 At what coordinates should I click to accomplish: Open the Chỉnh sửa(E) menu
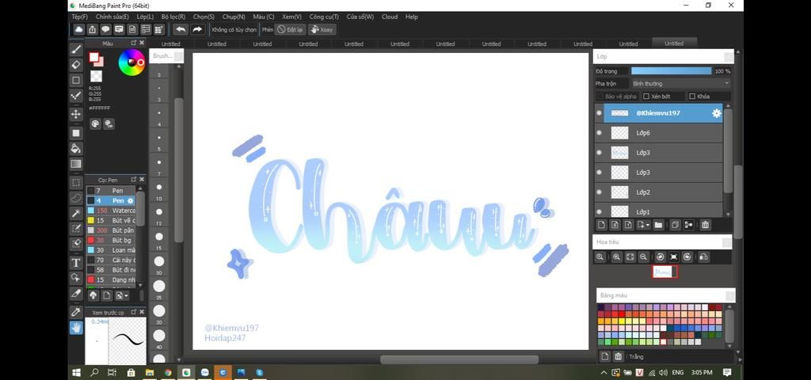click(112, 17)
